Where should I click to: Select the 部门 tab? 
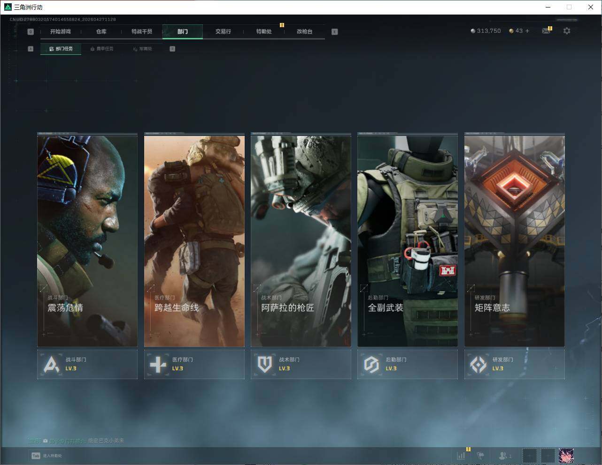[x=183, y=31]
